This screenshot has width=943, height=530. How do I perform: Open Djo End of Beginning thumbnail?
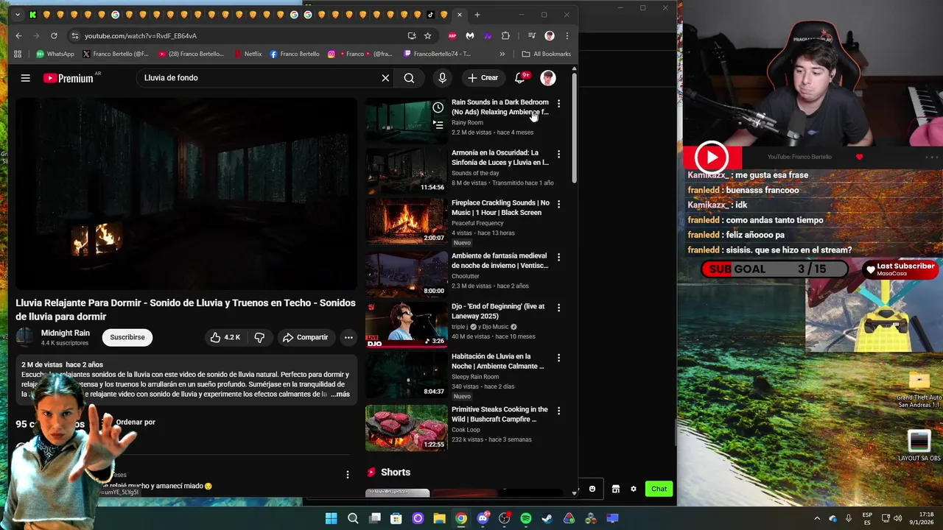406,324
